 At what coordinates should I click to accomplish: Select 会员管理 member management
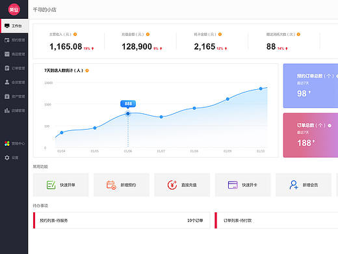click(14, 82)
